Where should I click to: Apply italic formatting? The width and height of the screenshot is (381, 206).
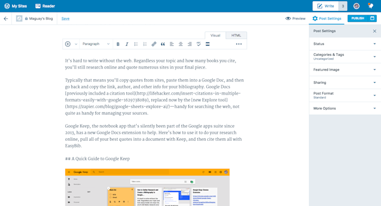[127, 44]
